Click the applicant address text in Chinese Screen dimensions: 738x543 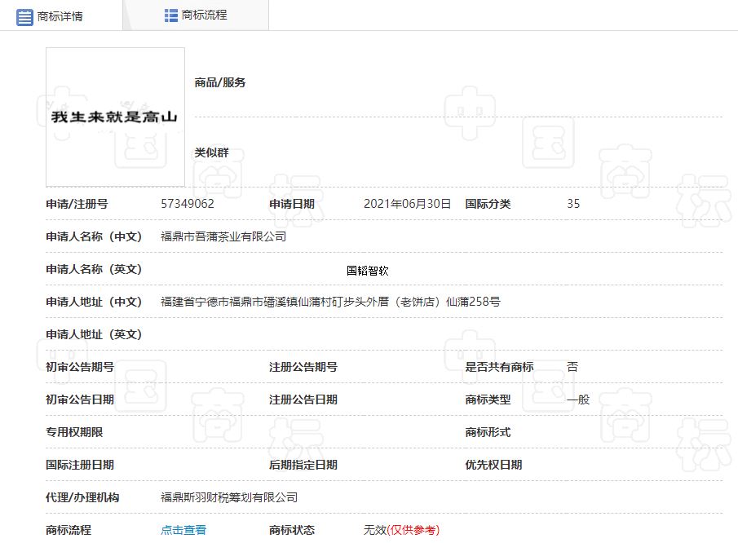[330, 302]
